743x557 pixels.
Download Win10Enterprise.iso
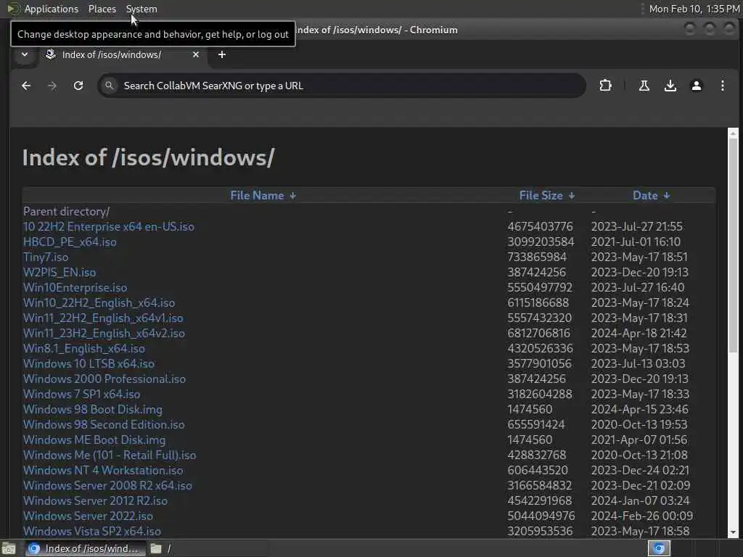pyautogui.click(x=75, y=287)
